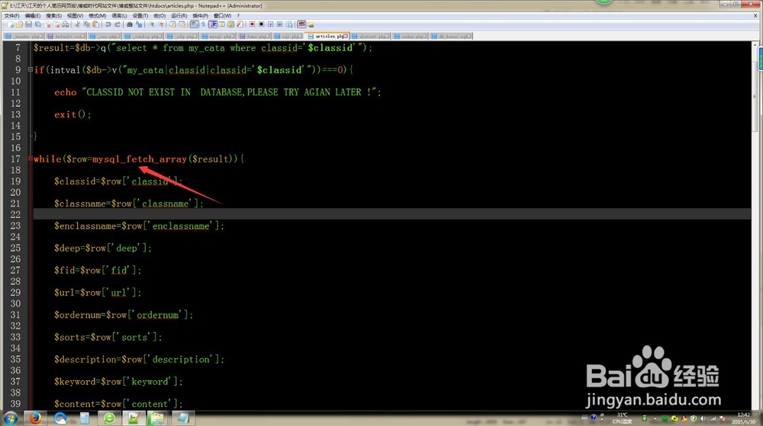The image size is (763, 426).
Task: Paste using the clipboard toolbar icon
Action: [x=96, y=24]
